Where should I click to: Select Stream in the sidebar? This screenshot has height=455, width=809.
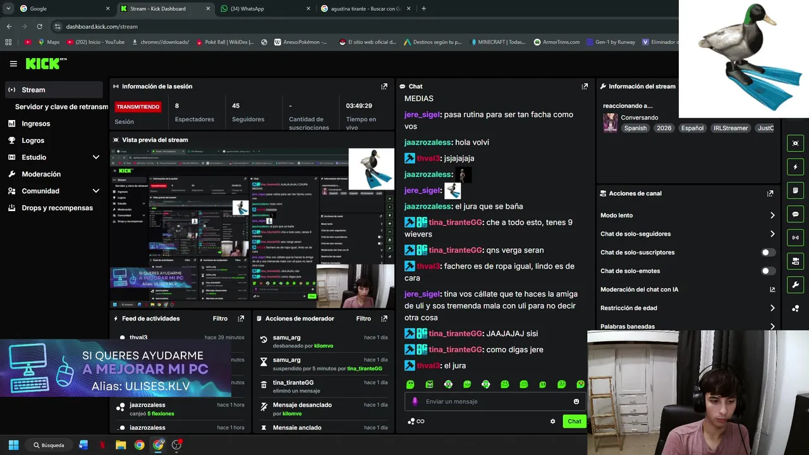(x=54, y=90)
